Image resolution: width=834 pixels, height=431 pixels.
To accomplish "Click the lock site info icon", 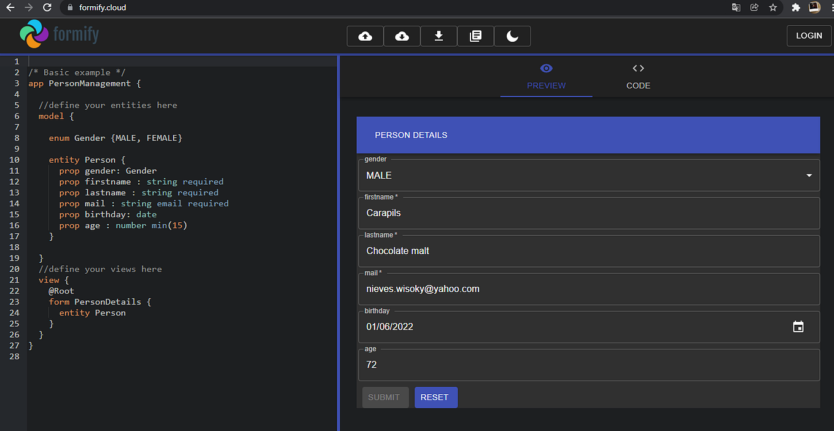I will pyautogui.click(x=69, y=7).
